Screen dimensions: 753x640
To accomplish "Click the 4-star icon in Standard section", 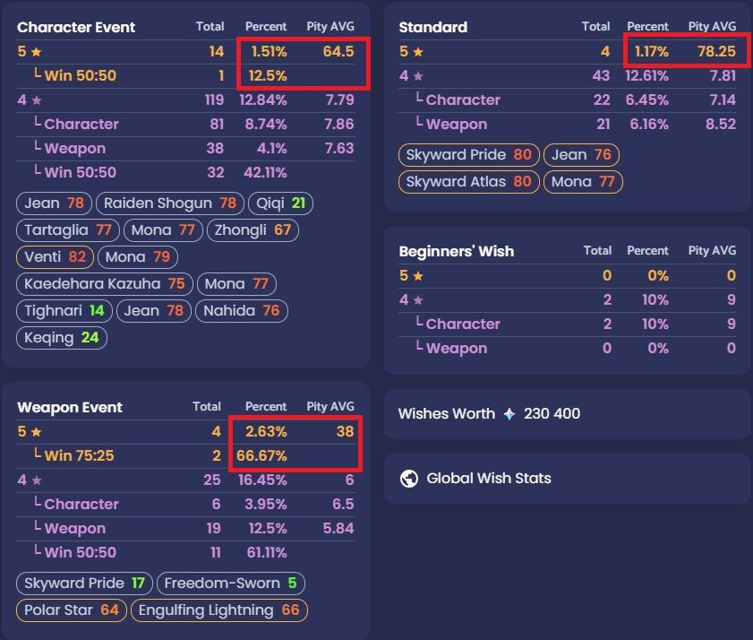I will click(x=417, y=76).
